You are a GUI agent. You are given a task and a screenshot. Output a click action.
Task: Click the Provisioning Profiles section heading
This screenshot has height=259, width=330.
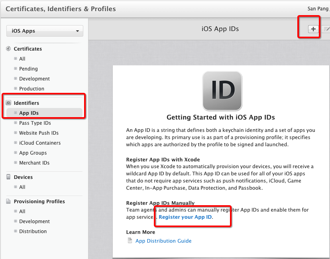[39, 201]
